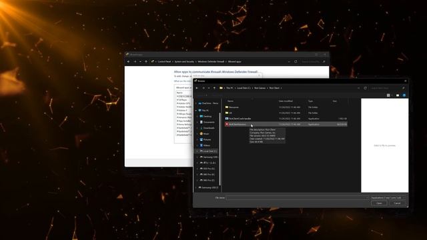Collapse the This PC tree node
Viewport: 427px width, 240px height.
click(x=195, y=111)
